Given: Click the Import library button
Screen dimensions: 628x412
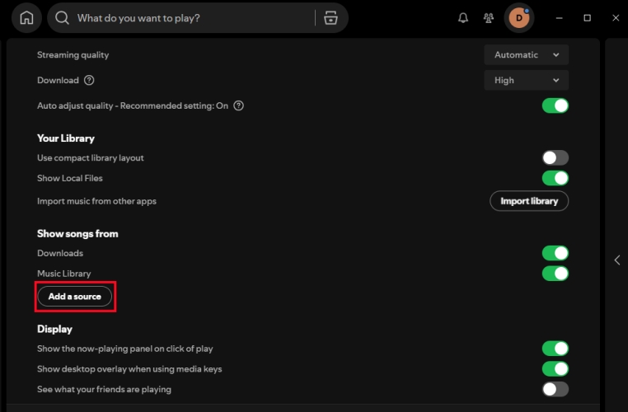Looking at the screenshot, I should [x=529, y=201].
